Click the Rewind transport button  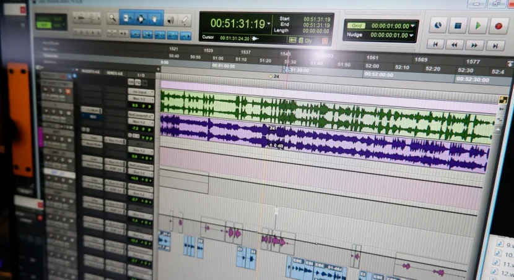pyautogui.click(x=455, y=45)
